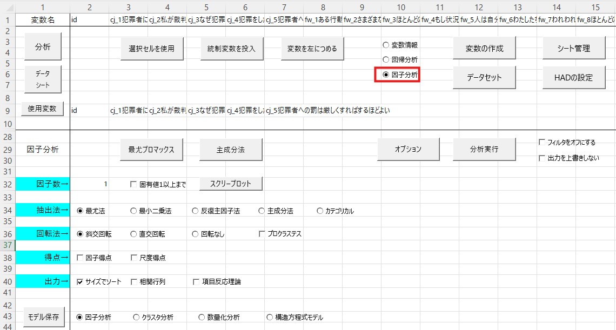Click the シート管理 button
Screen dimensions: 616x330
click(x=574, y=48)
